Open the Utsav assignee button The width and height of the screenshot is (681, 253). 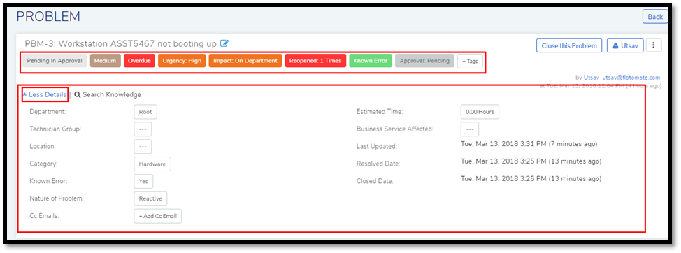(x=624, y=45)
